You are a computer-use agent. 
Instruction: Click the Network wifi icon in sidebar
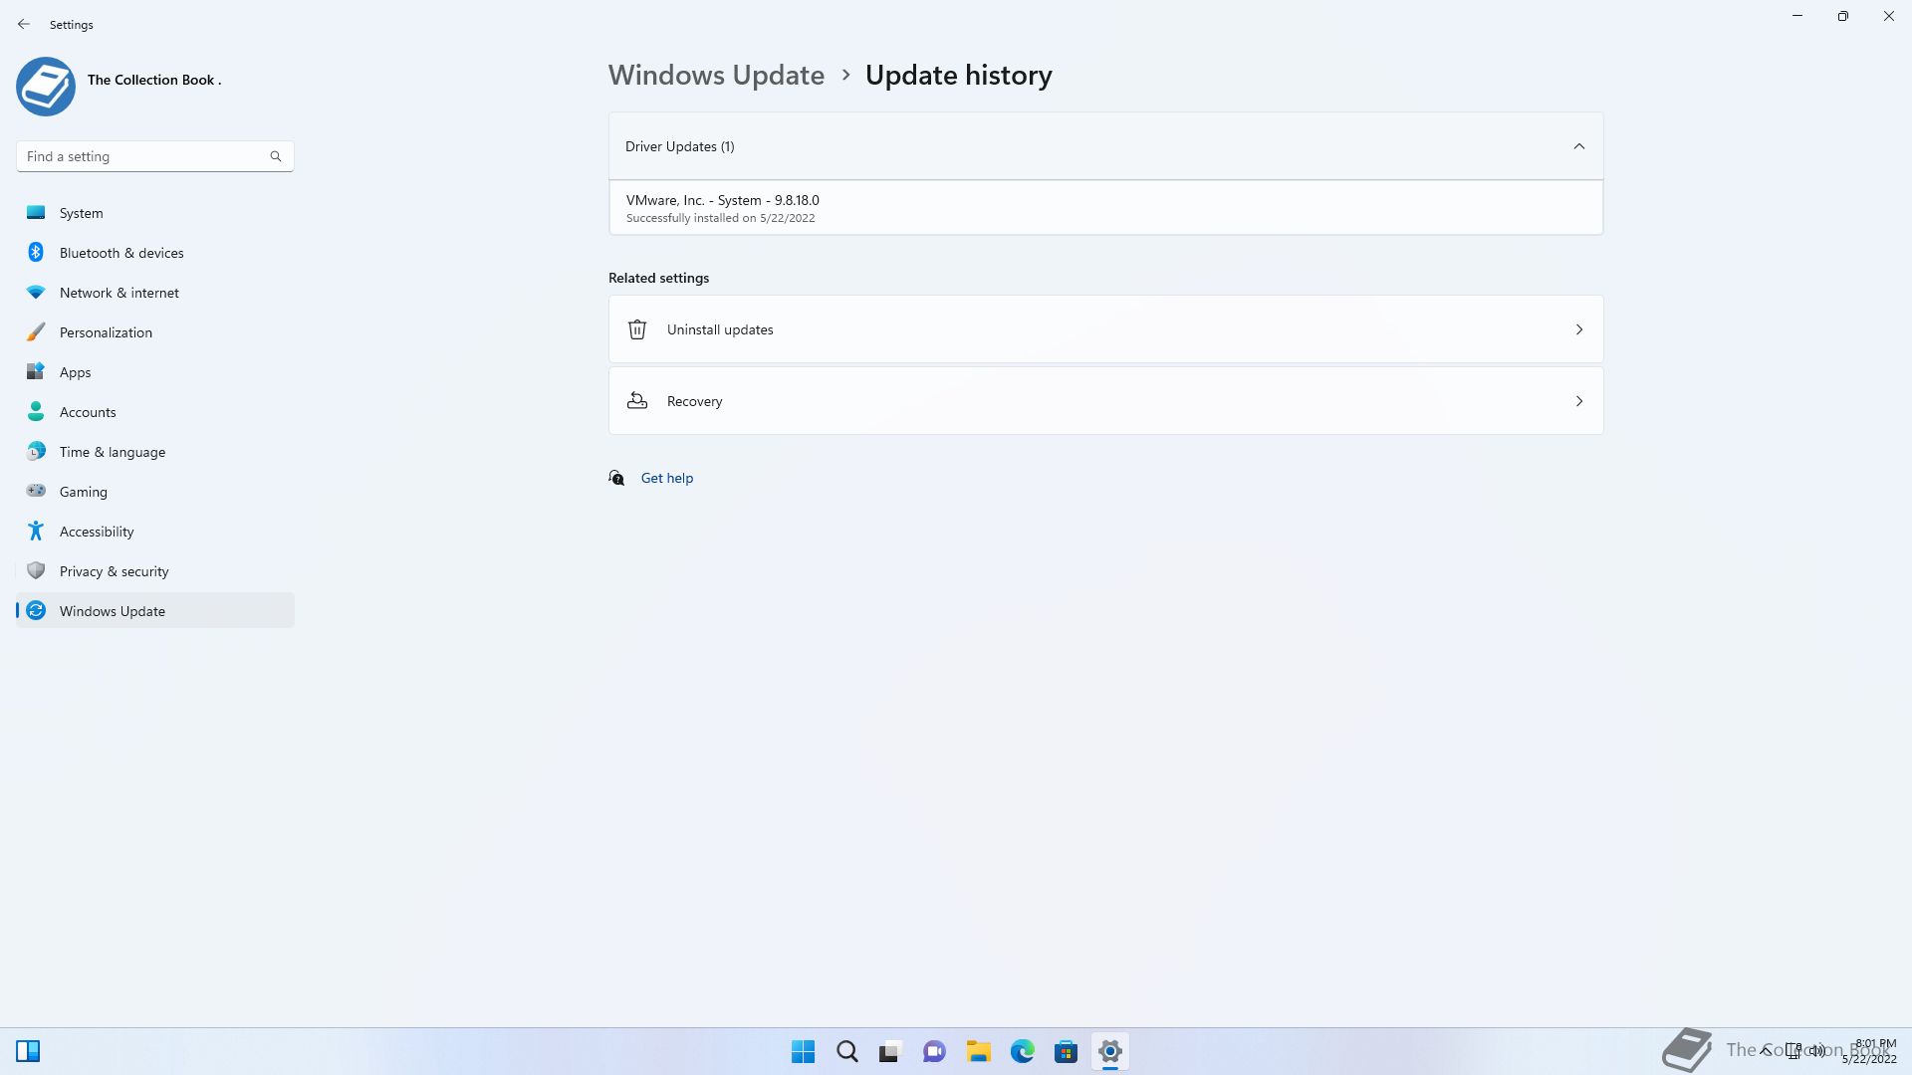click(x=36, y=292)
